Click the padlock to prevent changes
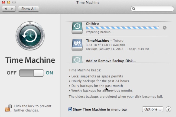Viewport: 176px width, 117px height. 8,108
